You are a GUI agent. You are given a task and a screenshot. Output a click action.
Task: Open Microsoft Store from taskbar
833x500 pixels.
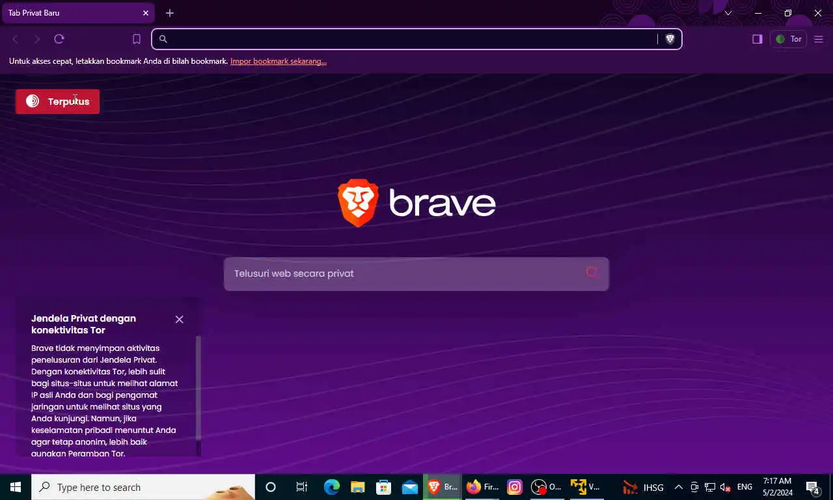(x=384, y=487)
